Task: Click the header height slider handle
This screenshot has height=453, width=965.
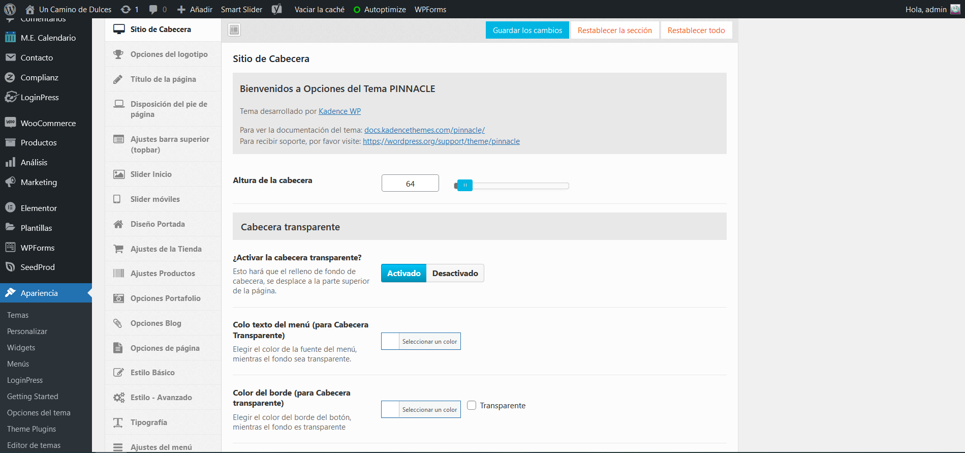Action: click(x=464, y=185)
